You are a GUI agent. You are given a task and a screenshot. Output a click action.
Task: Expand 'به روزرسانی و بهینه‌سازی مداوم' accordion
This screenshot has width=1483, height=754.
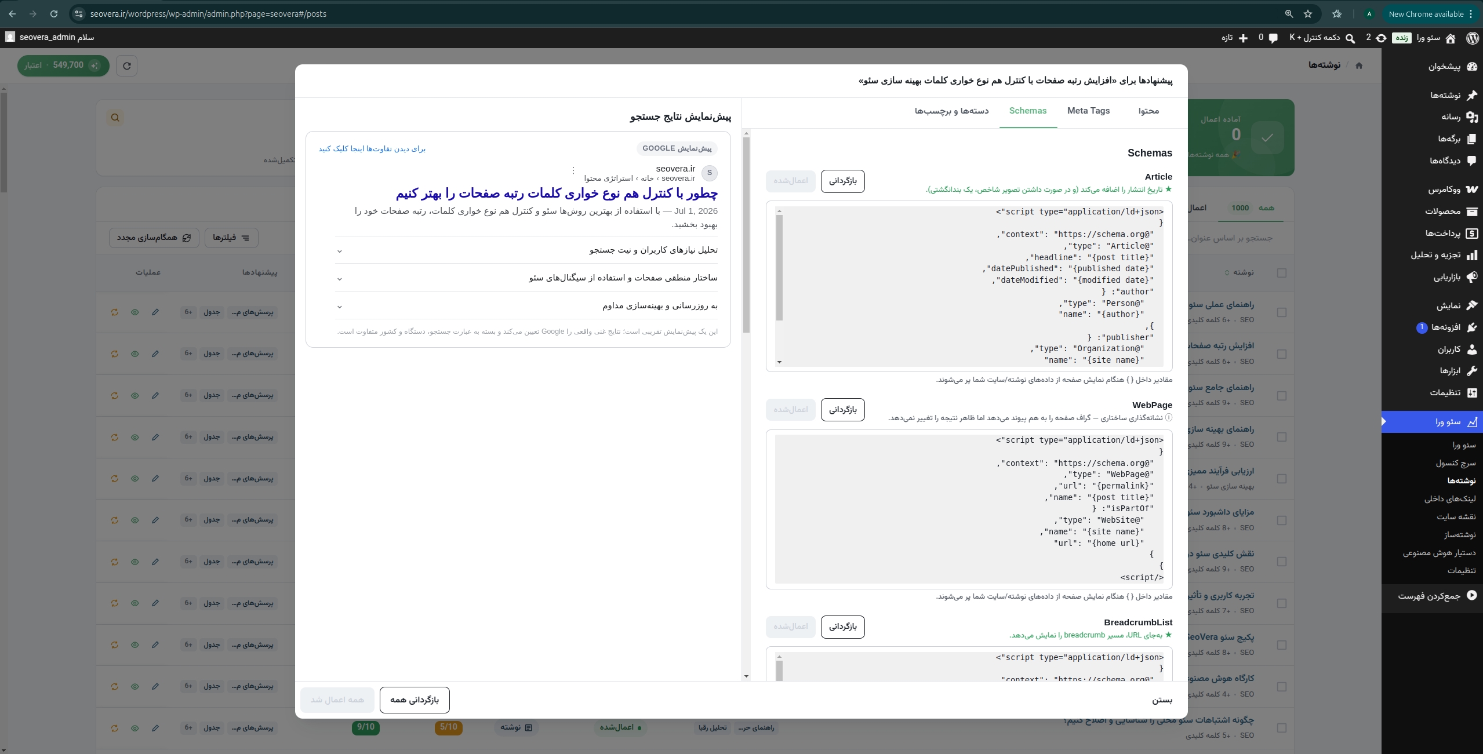point(526,306)
